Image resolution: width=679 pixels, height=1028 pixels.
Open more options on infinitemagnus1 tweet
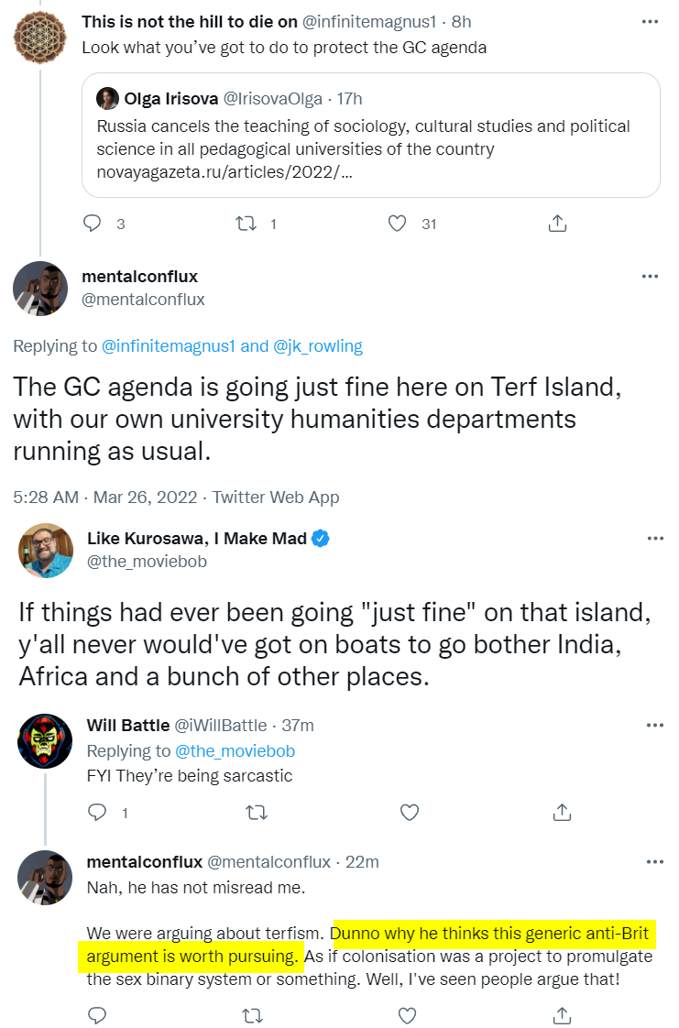pyautogui.click(x=650, y=21)
